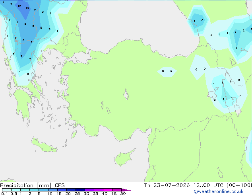The height and width of the screenshot is (195, 252).
Task: Click the legend swatch between 25 and 30
Action: [x=80, y=190]
